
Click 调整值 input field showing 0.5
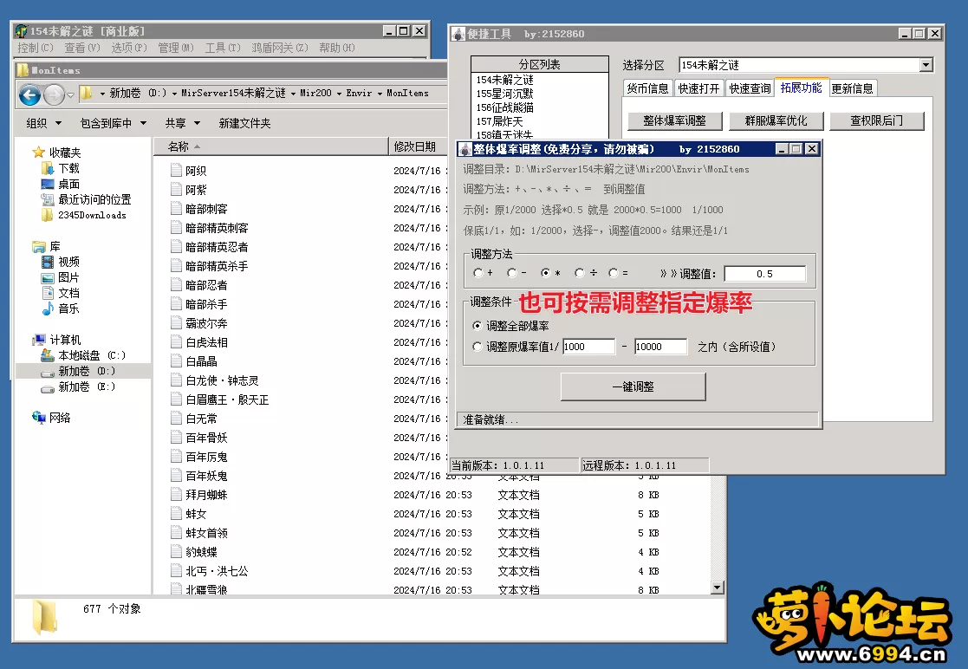coord(764,273)
